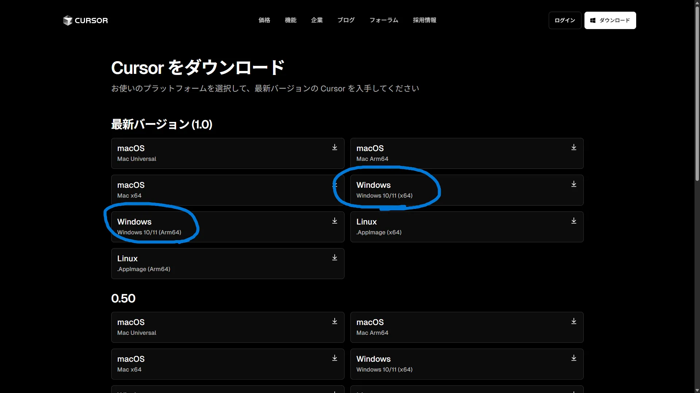700x393 pixels.
Task: Click download icon for Linux AppImage x64
Action: (x=573, y=221)
